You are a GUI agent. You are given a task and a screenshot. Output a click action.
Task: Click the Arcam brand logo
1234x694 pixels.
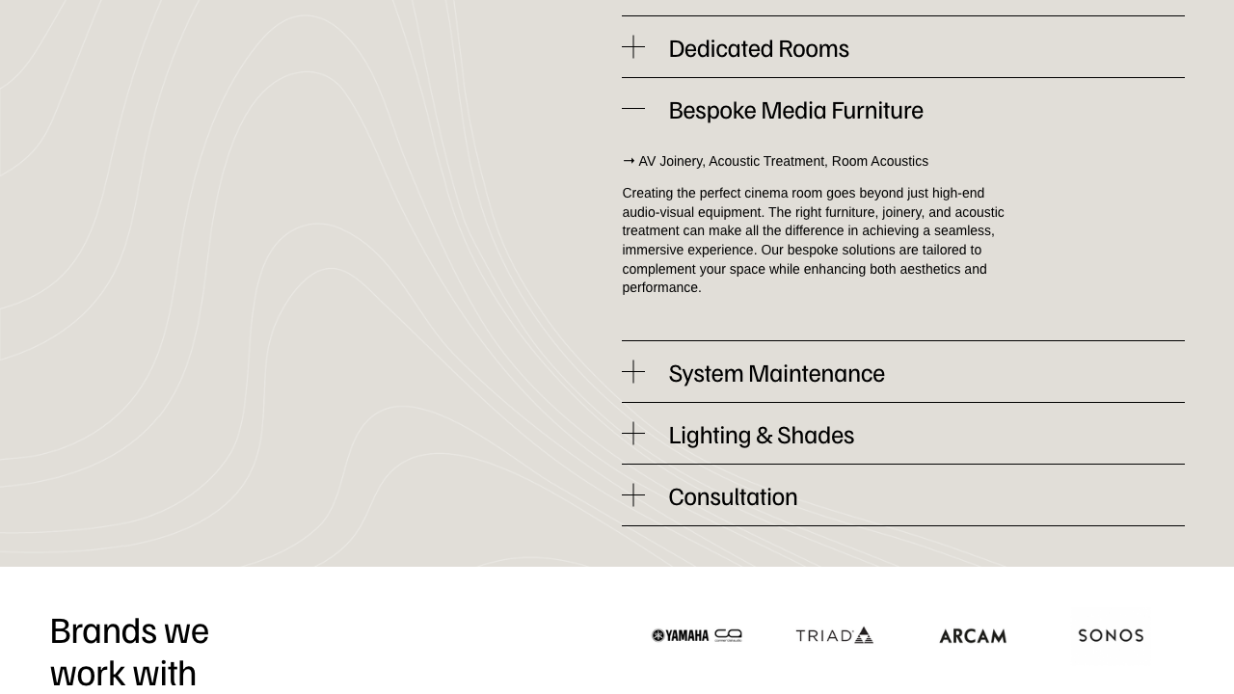coord(973,635)
